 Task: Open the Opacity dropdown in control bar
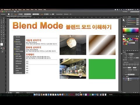pos(49,14)
